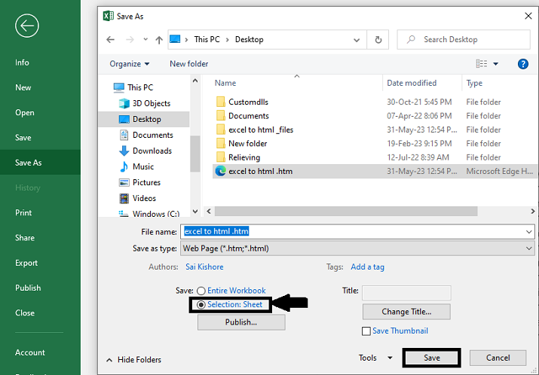Open the Save as type combo box

[357, 248]
